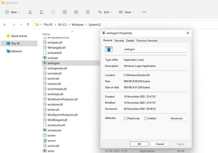
Task: Open the View dropdown menu
Action: tap(126, 12)
